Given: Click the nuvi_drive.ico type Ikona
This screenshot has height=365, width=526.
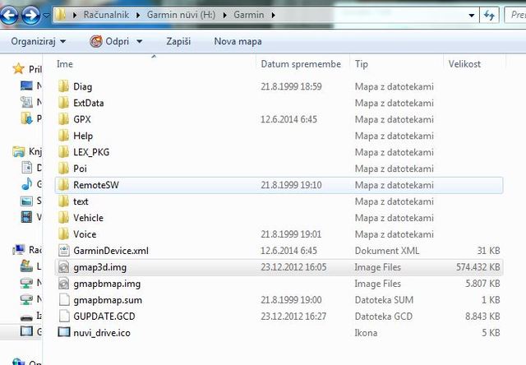Looking at the screenshot, I should pos(366,333).
